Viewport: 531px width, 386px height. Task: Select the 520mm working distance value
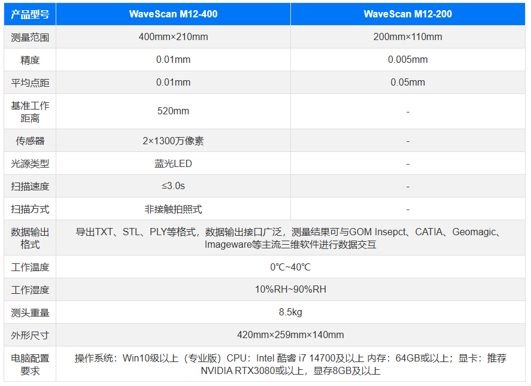click(x=173, y=111)
